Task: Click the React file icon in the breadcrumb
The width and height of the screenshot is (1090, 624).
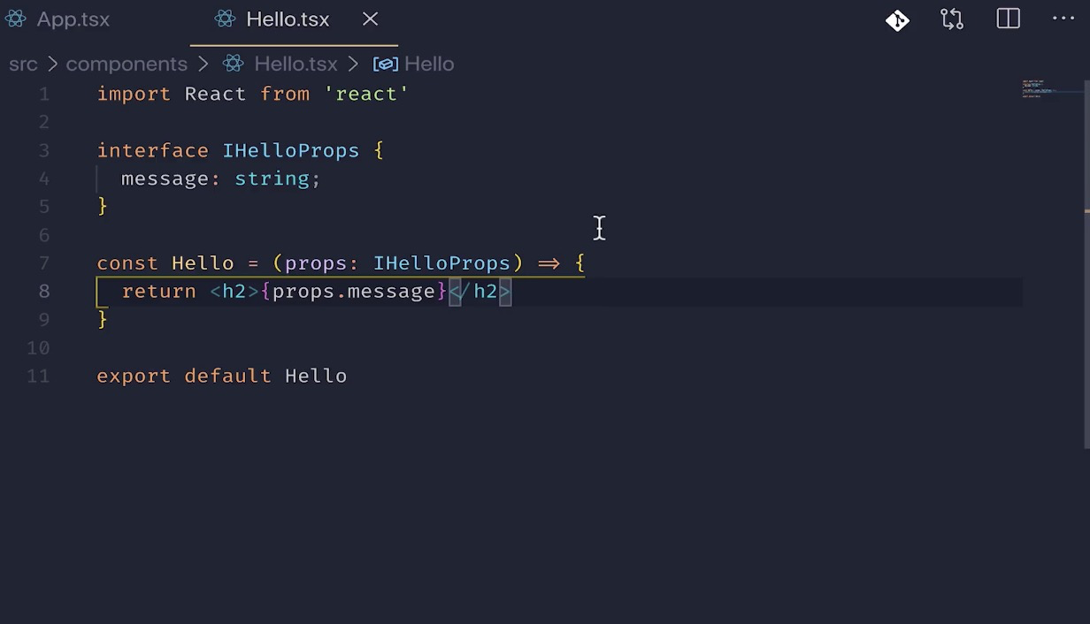Action: (x=234, y=64)
